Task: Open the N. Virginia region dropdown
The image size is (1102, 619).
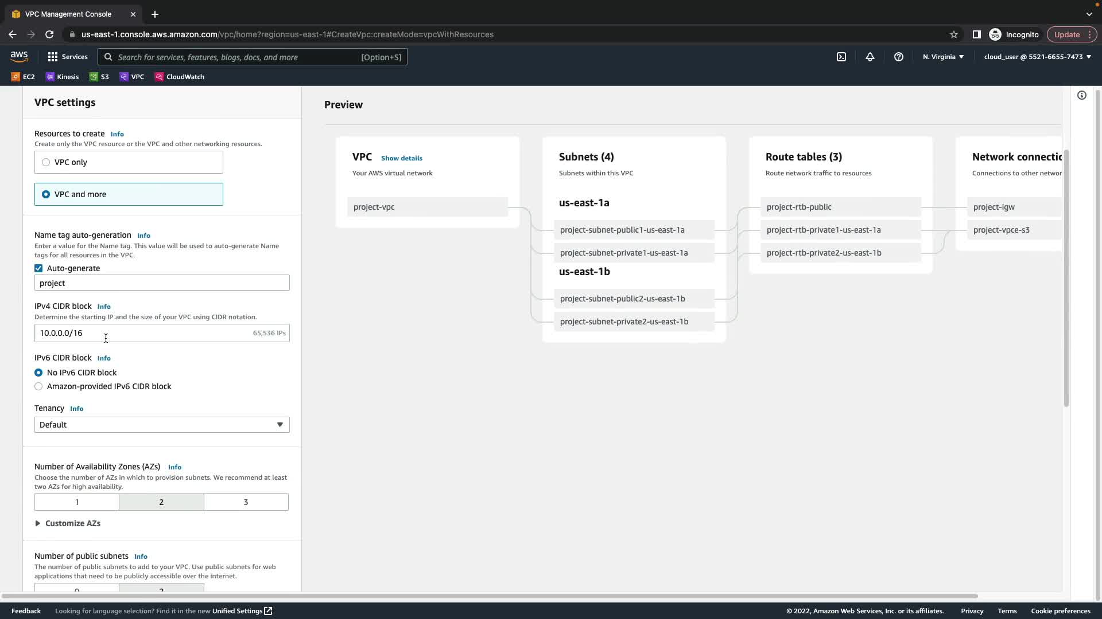Action: point(943,57)
